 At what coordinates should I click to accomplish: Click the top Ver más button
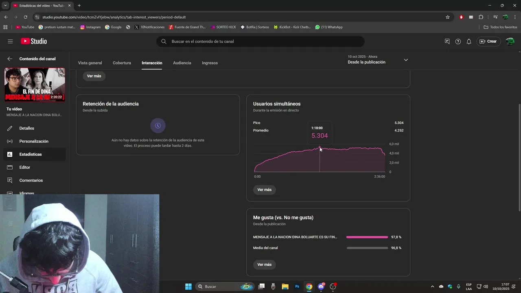[x=94, y=76]
